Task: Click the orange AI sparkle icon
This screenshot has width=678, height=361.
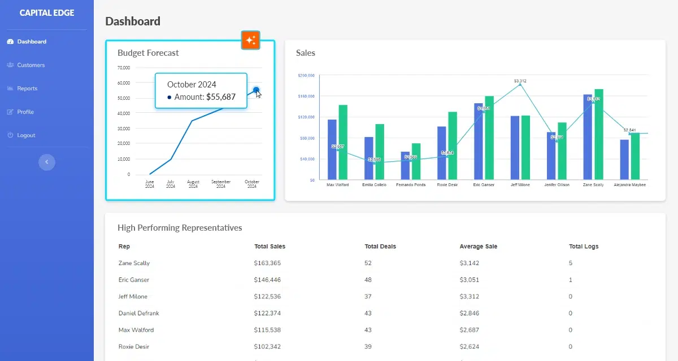Action: (x=250, y=40)
